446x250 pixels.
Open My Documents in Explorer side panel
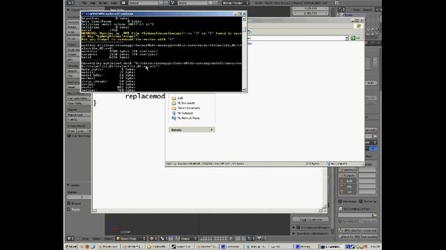186,103
